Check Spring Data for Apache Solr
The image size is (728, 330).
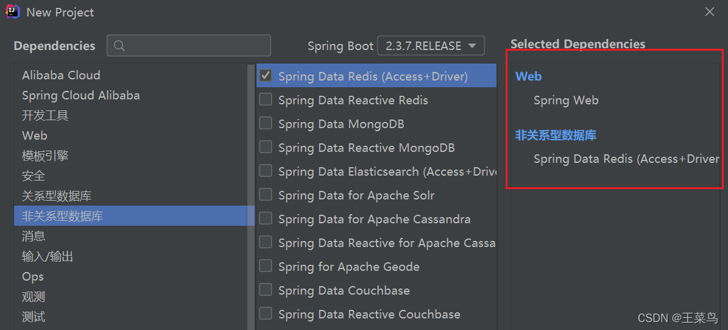266,195
